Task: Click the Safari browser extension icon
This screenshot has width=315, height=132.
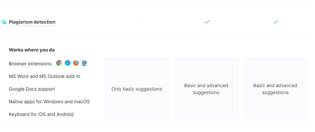Action: (67, 63)
